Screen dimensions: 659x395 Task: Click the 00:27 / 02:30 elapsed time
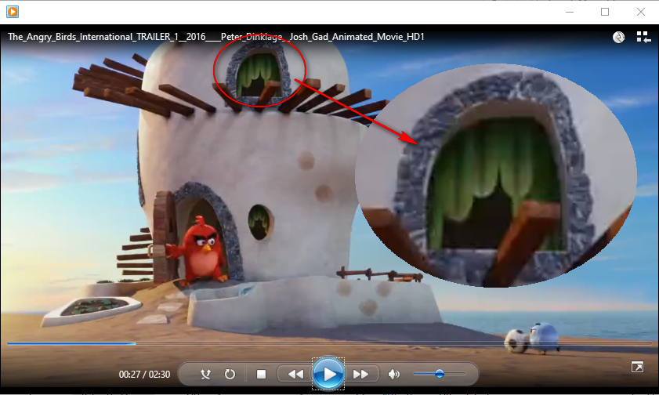[x=144, y=374]
